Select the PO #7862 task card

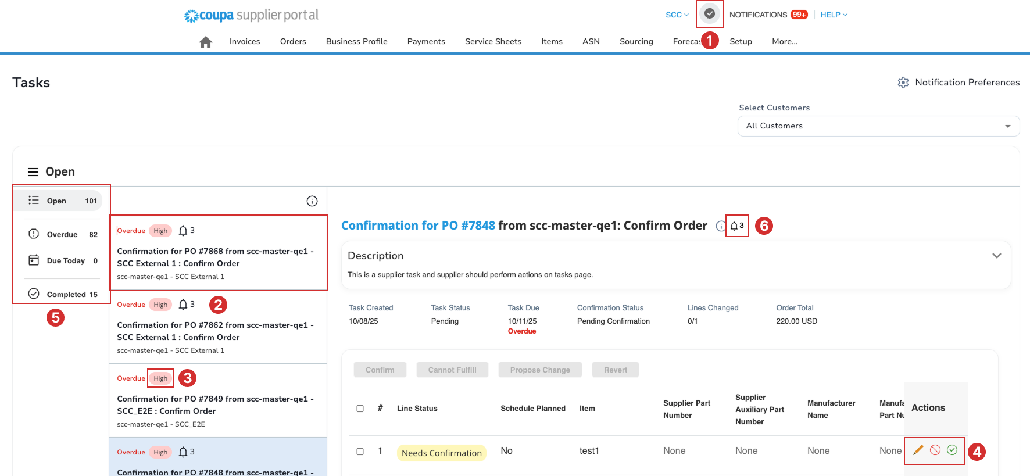click(x=218, y=327)
